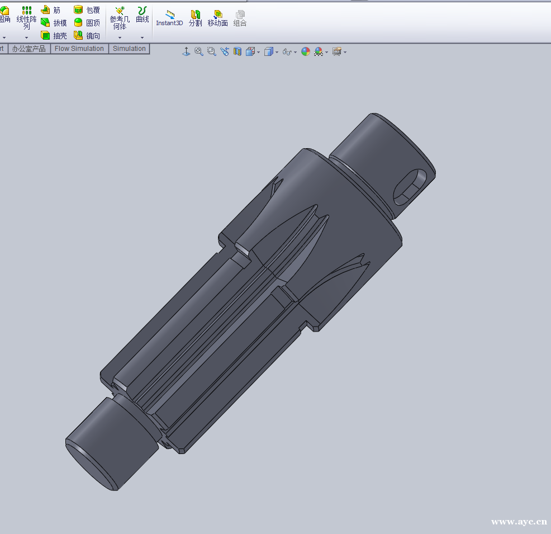This screenshot has height=534, width=551.
Task: Open the 包覆 (Wrap) feature
Action: tap(88, 10)
